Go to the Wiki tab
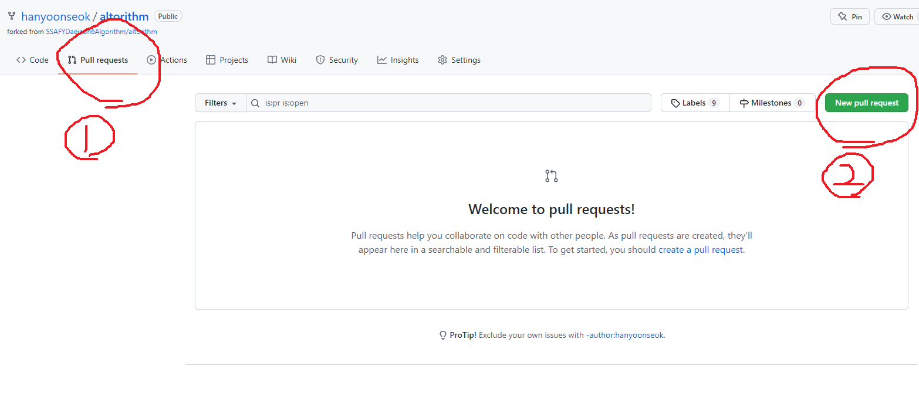 coord(282,60)
